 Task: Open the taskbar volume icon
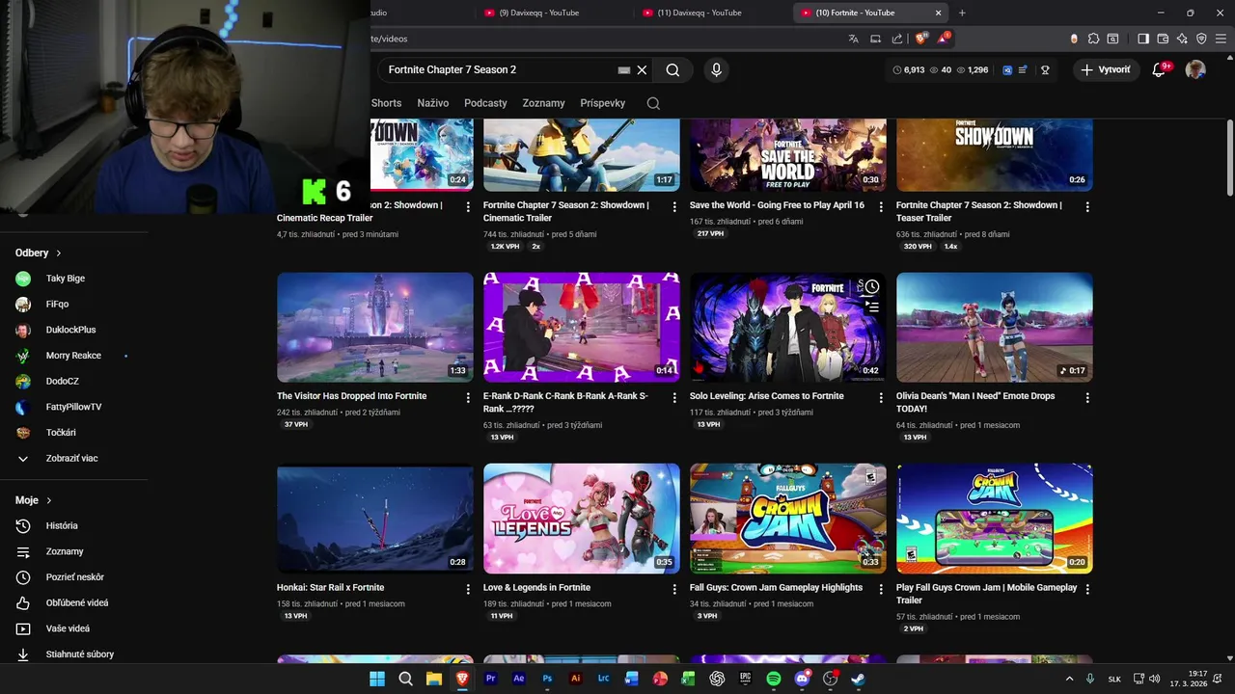click(1155, 679)
